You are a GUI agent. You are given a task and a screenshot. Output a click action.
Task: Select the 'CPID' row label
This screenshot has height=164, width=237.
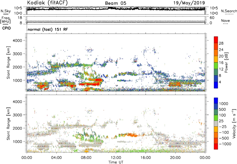coord(7,28)
